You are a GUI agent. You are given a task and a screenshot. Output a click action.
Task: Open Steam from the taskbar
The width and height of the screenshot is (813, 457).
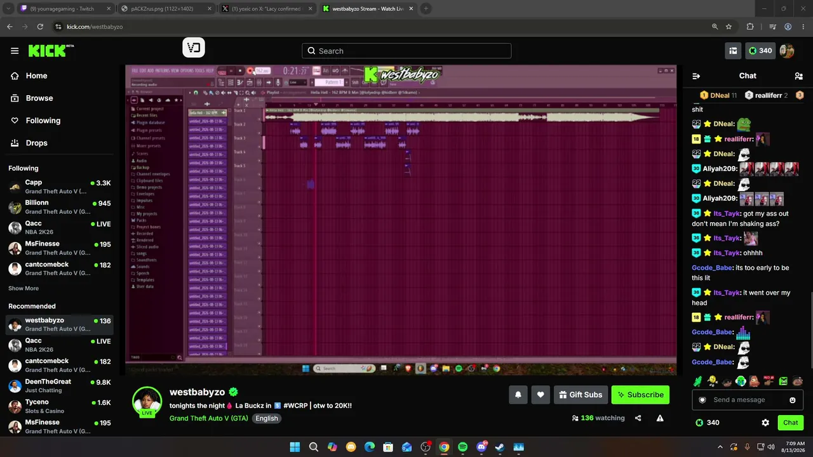pos(500,447)
